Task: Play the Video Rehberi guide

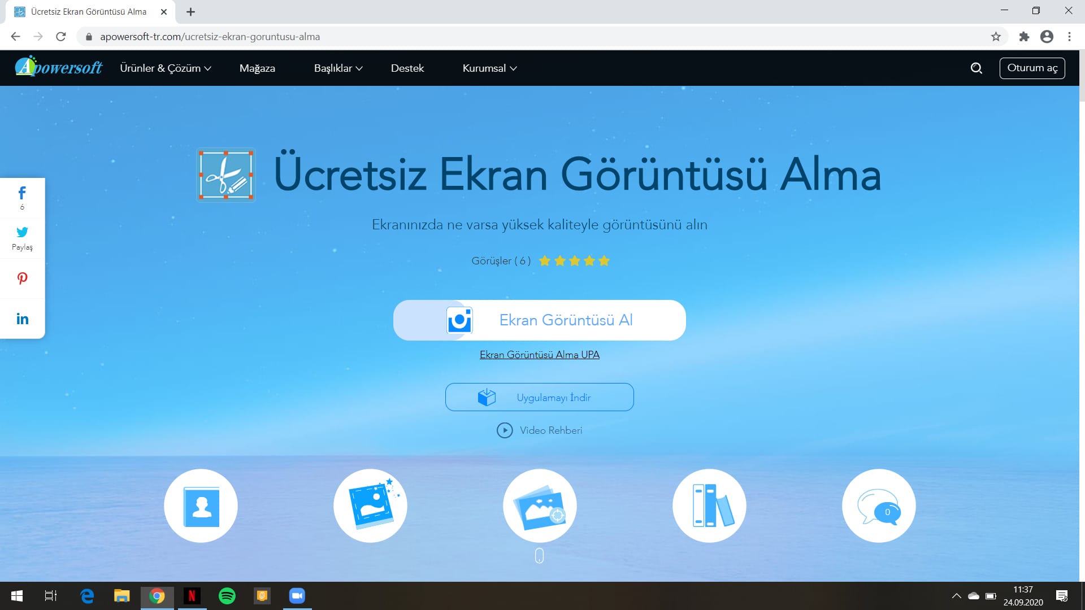Action: (x=540, y=430)
